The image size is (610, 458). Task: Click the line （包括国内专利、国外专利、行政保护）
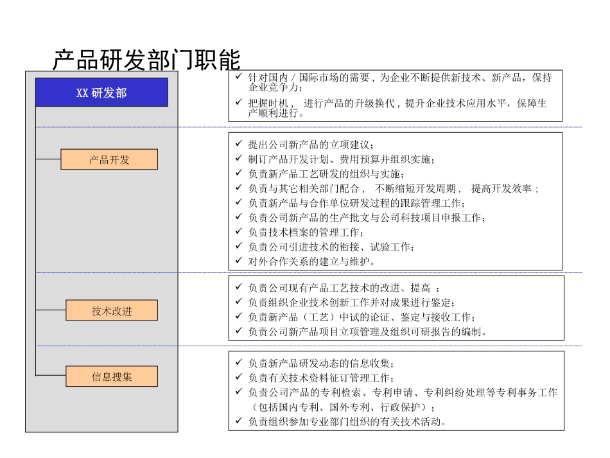point(341,407)
